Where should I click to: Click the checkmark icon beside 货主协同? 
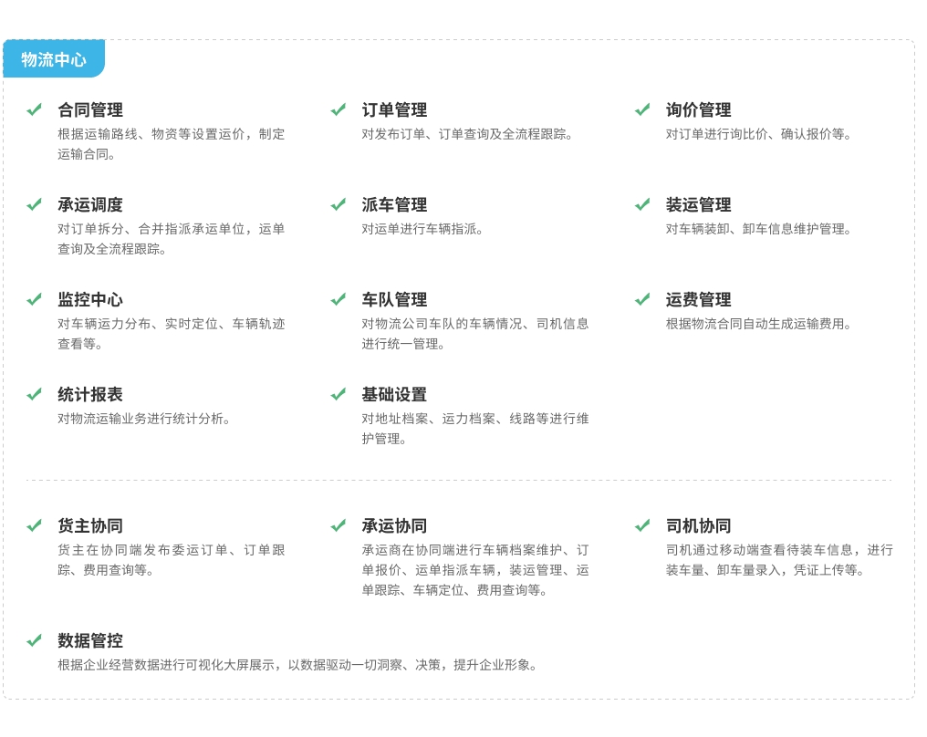coord(35,525)
